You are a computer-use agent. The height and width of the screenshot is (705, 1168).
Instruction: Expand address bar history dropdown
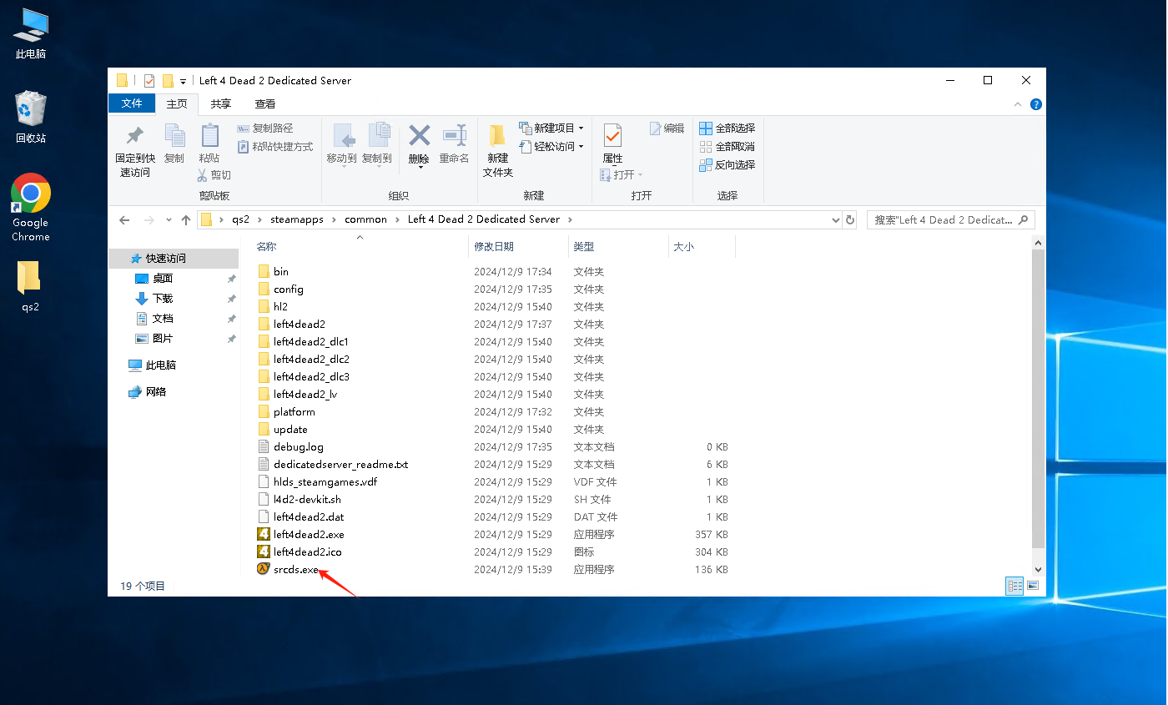836,220
